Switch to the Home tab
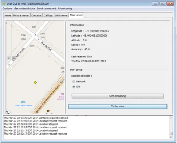This screenshot has height=143, width=177. (x=8, y=16)
